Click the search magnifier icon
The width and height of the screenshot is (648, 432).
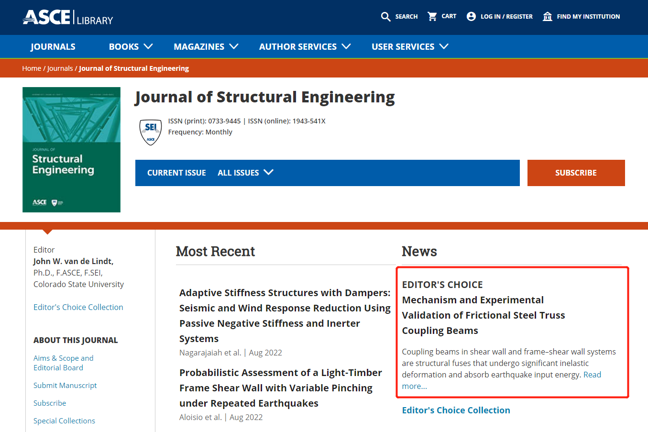(x=385, y=17)
